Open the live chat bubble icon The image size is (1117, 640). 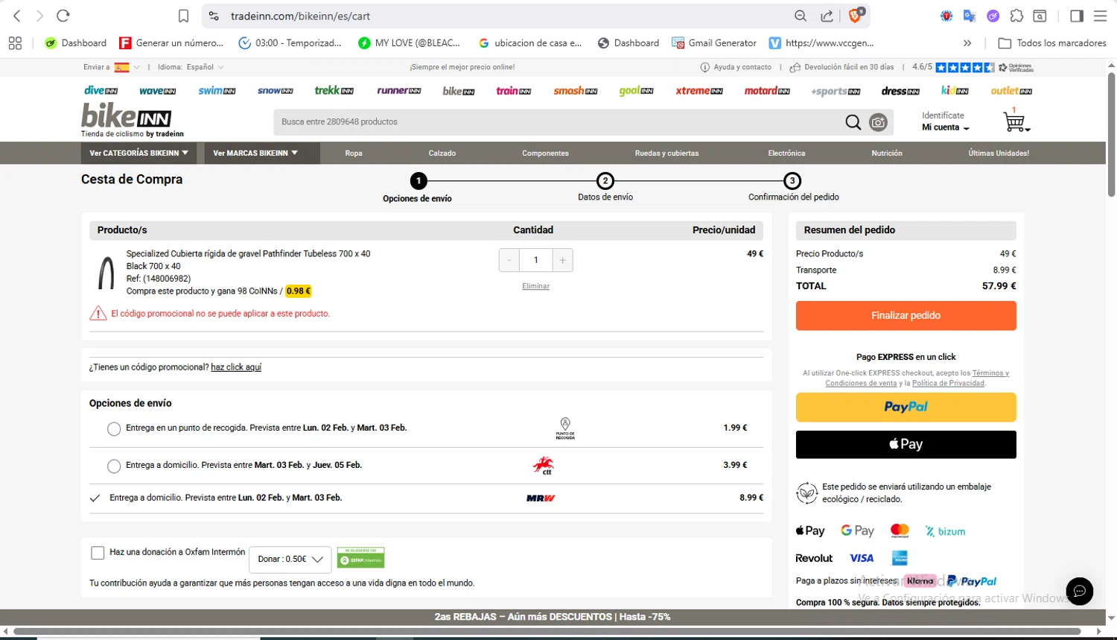pyautogui.click(x=1080, y=591)
